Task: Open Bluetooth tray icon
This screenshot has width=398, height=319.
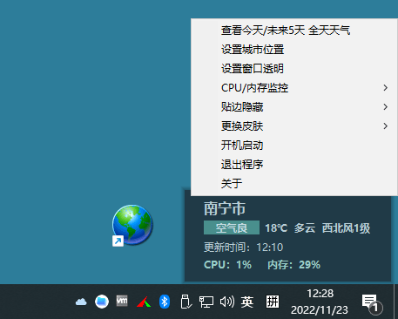Action: click(x=165, y=302)
